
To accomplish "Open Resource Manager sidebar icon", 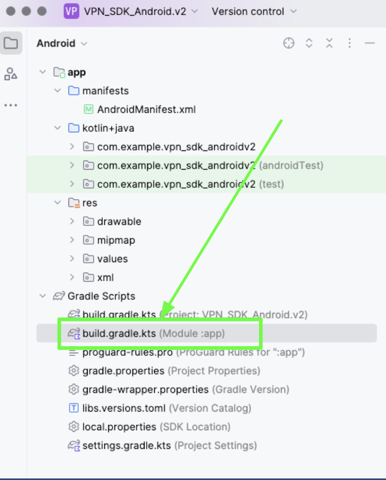I will tap(11, 74).
